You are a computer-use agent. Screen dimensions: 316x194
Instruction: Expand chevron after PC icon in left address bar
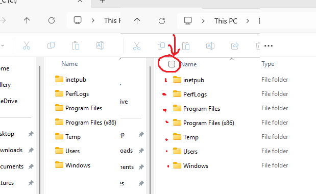pyautogui.click(x=93, y=20)
